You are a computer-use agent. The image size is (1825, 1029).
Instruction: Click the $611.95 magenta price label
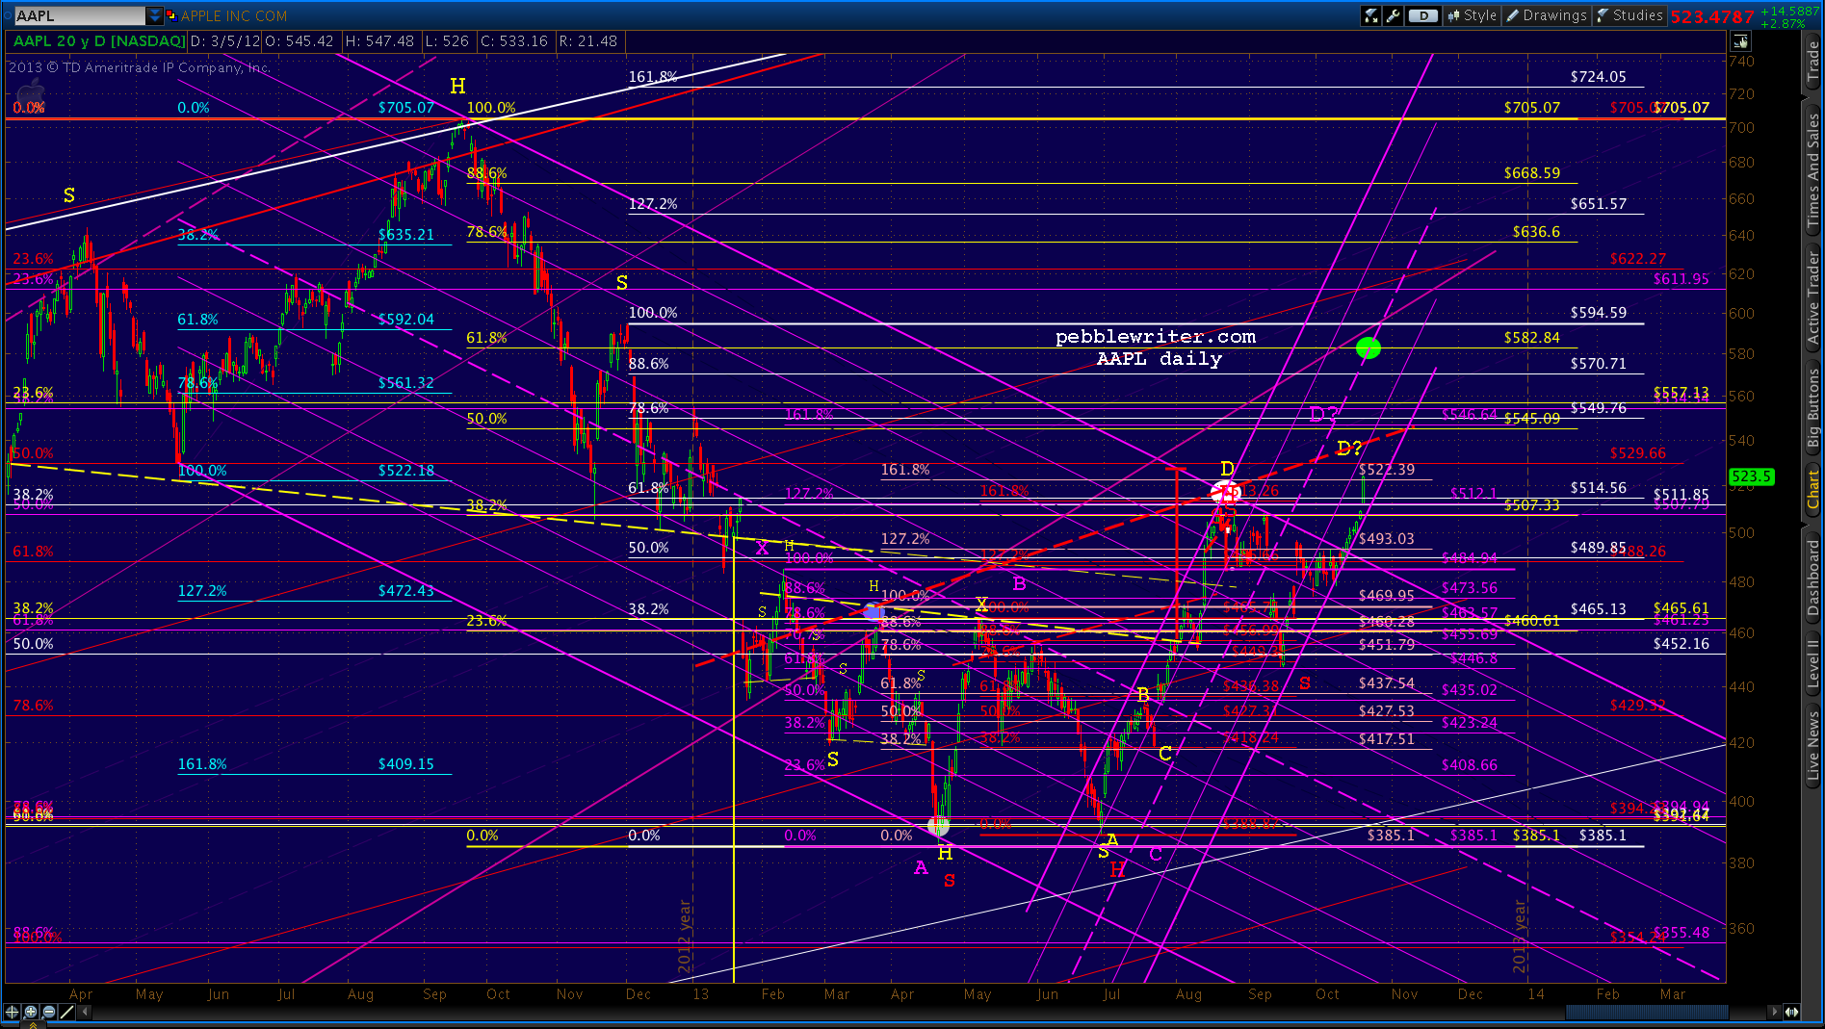1682,279
